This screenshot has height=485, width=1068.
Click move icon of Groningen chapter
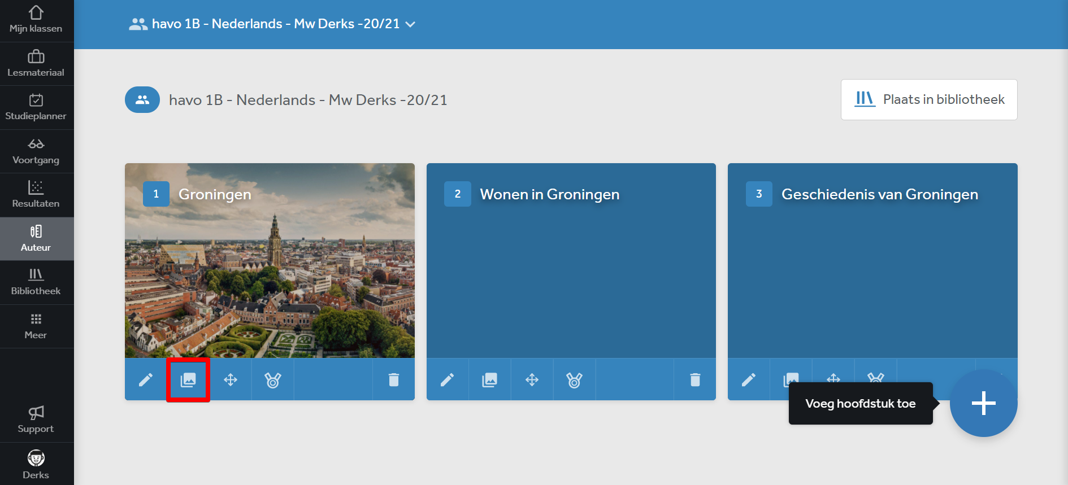[x=231, y=379]
